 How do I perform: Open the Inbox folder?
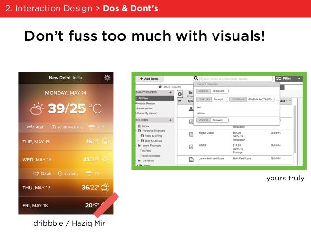tap(146, 126)
